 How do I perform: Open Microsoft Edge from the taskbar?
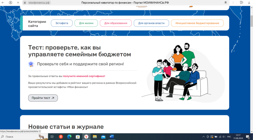pos(69,137)
